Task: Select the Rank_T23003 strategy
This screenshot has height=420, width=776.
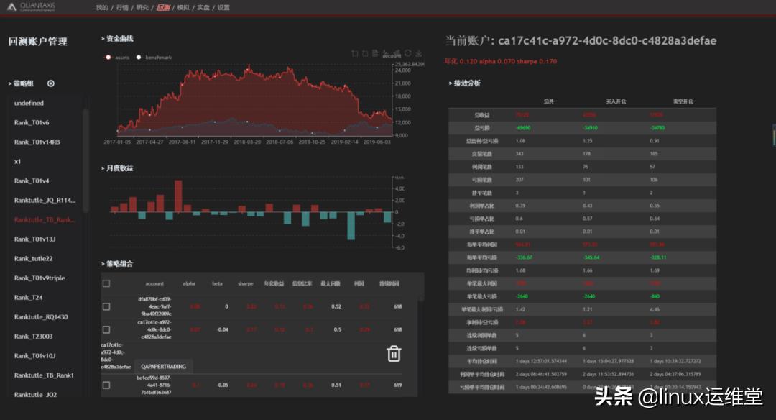Action: pos(33,337)
